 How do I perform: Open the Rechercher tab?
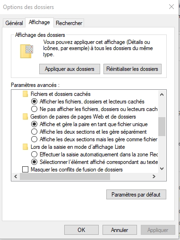(x=69, y=23)
